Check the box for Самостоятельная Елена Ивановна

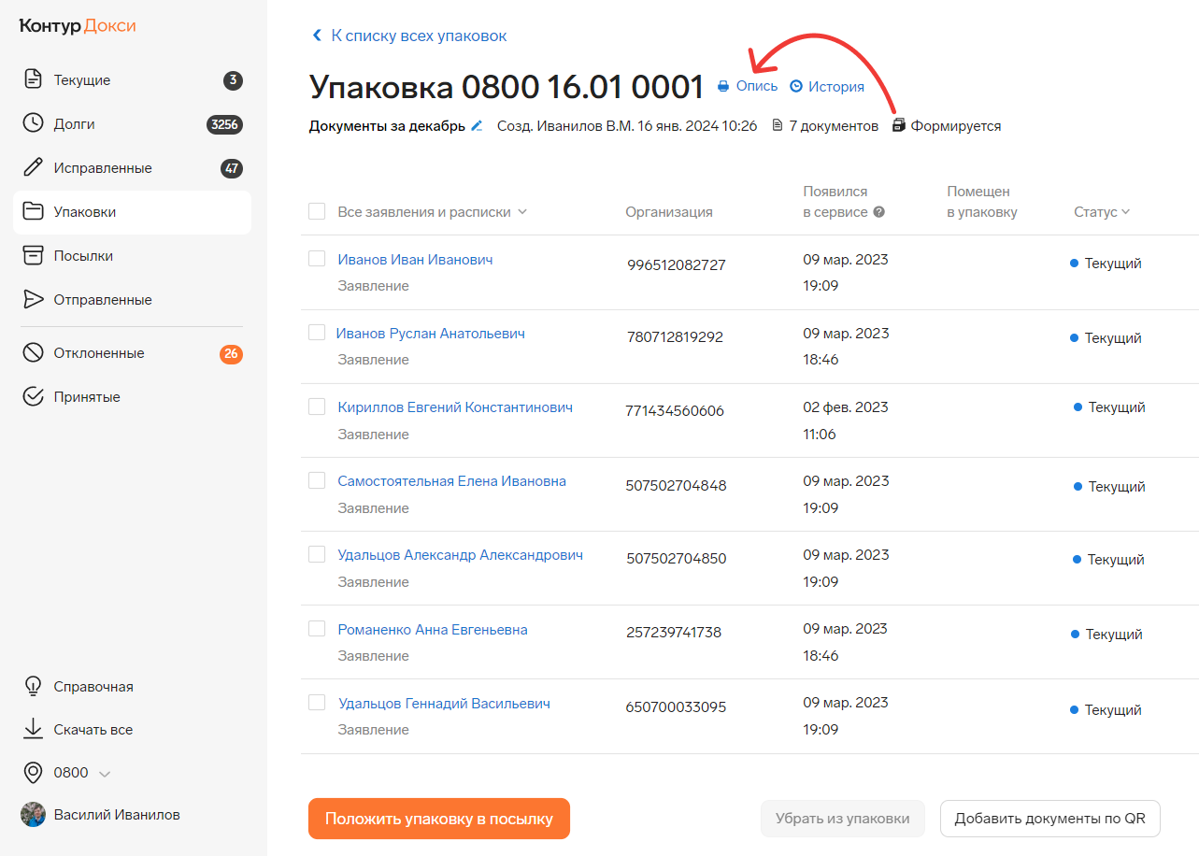click(x=317, y=480)
